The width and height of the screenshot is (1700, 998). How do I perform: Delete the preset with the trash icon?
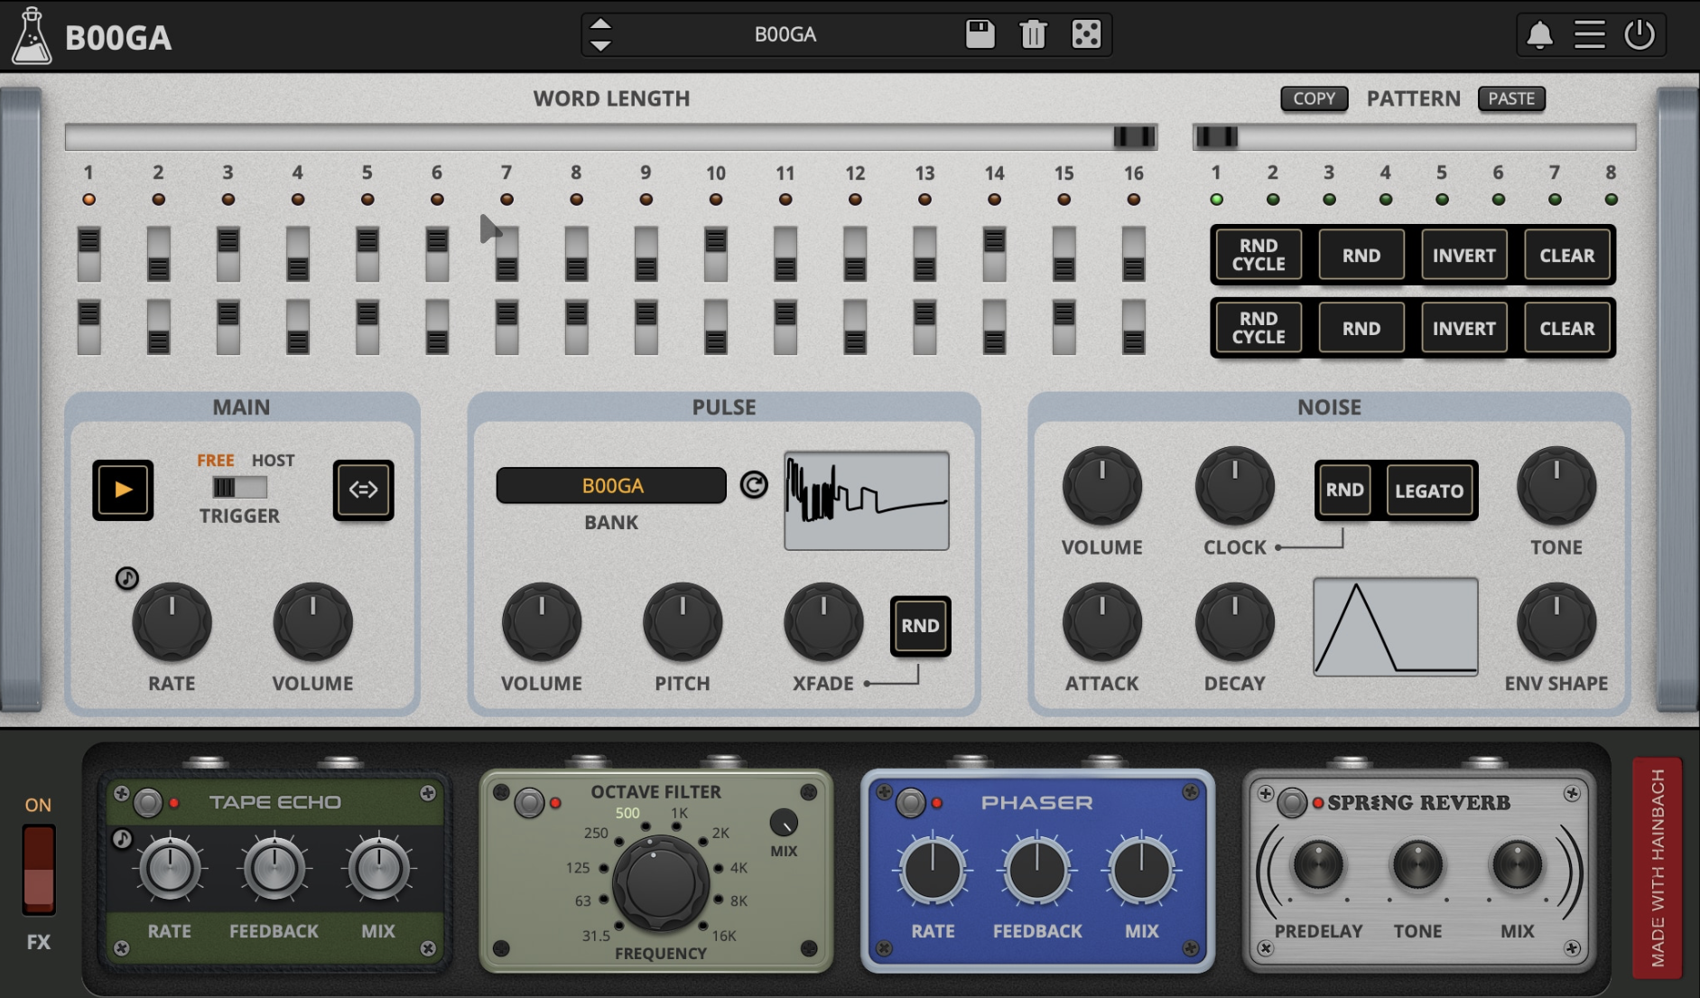pyautogui.click(x=1033, y=34)
